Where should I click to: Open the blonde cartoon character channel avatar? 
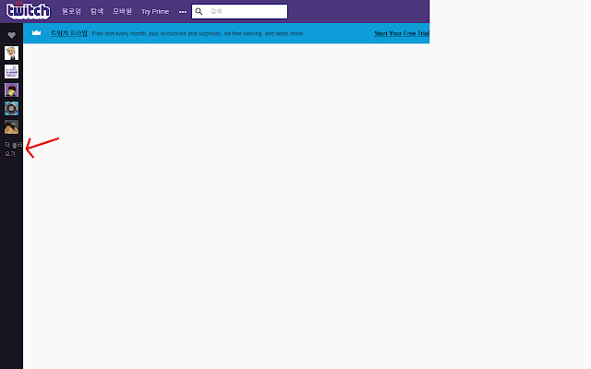click(11, 54)
